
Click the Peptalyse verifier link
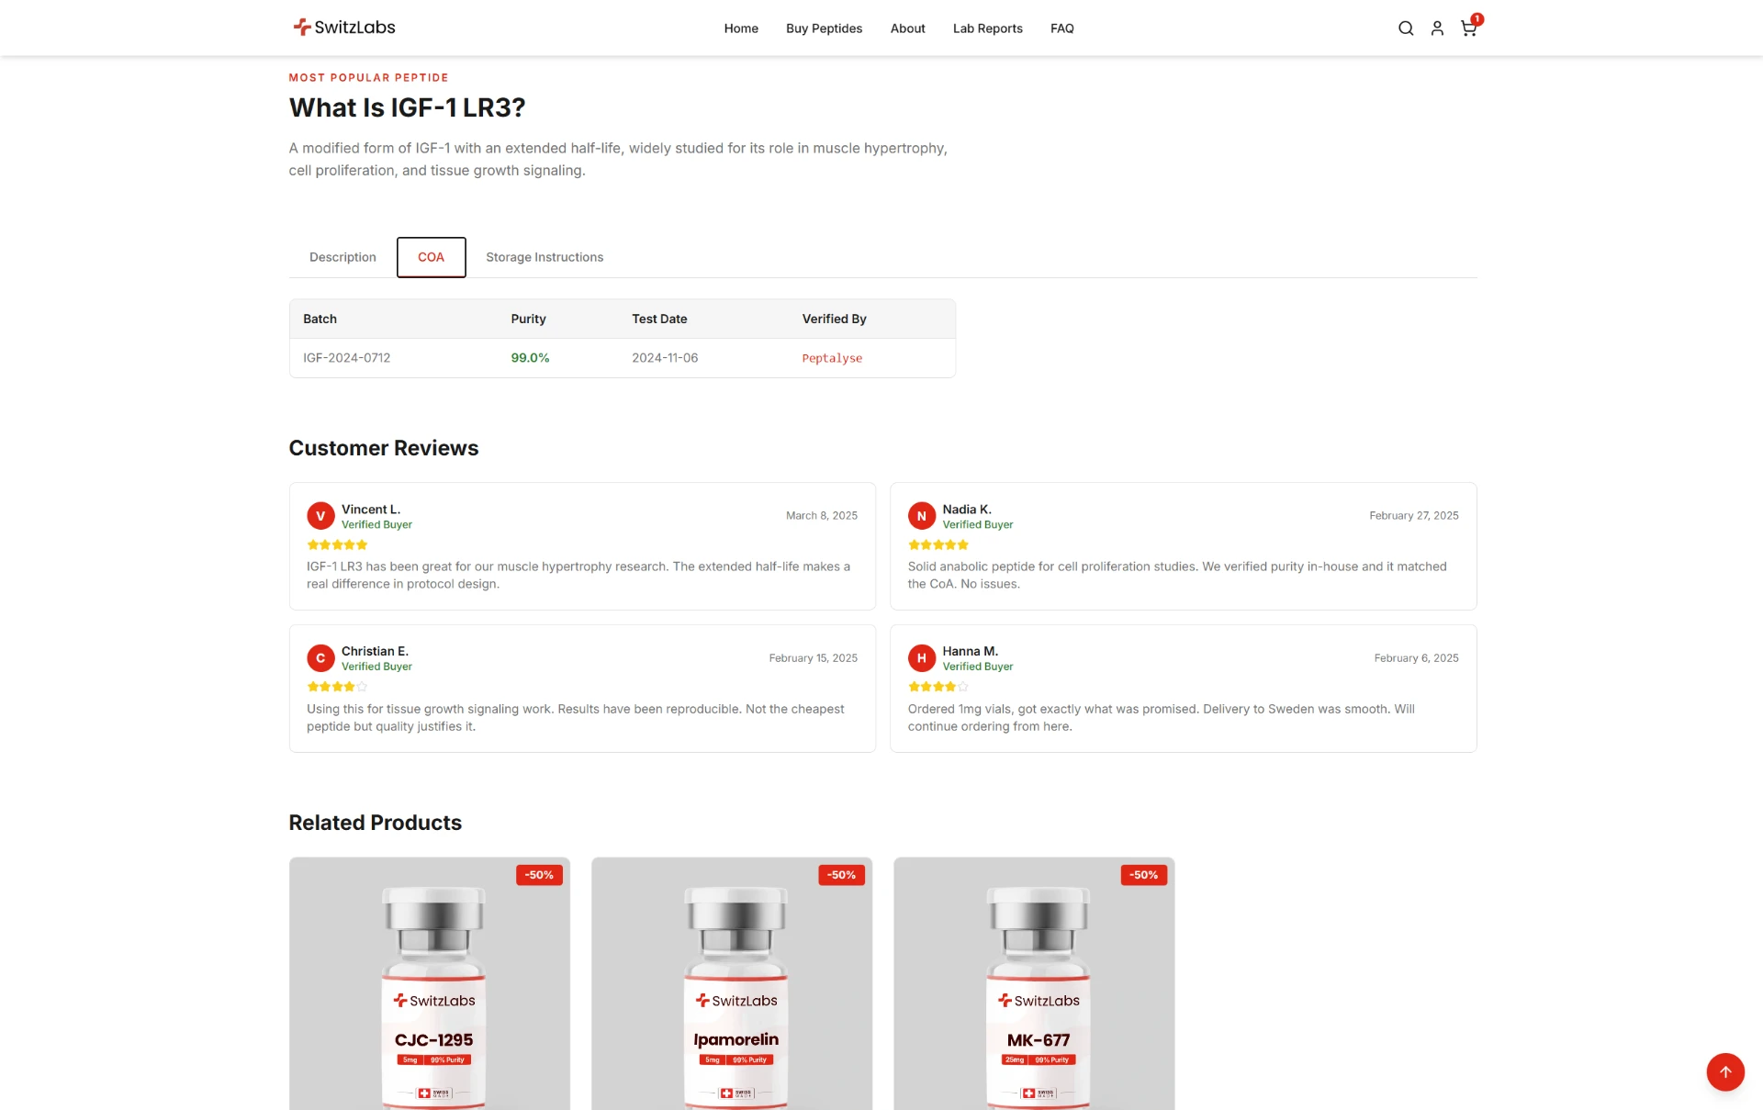tap(832, 358)
